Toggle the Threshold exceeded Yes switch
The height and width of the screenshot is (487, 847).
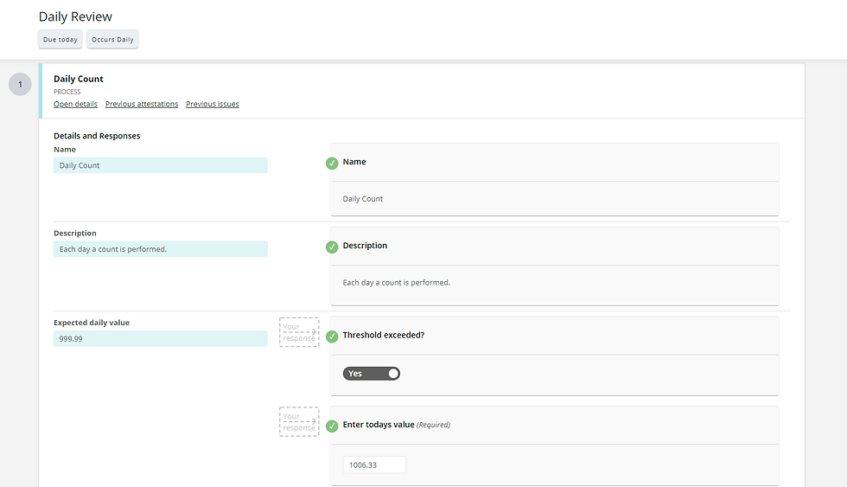coord(371,374)
